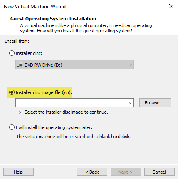Click the Help button
This screenshot has height=179, width=178.
(x=18, y=172)
